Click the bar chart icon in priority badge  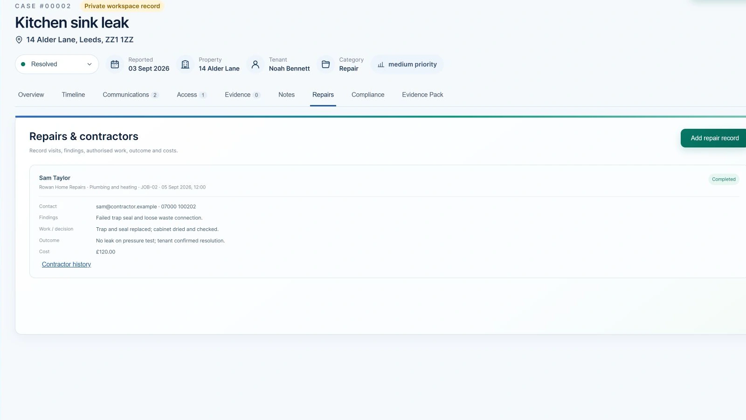[381, 64]
